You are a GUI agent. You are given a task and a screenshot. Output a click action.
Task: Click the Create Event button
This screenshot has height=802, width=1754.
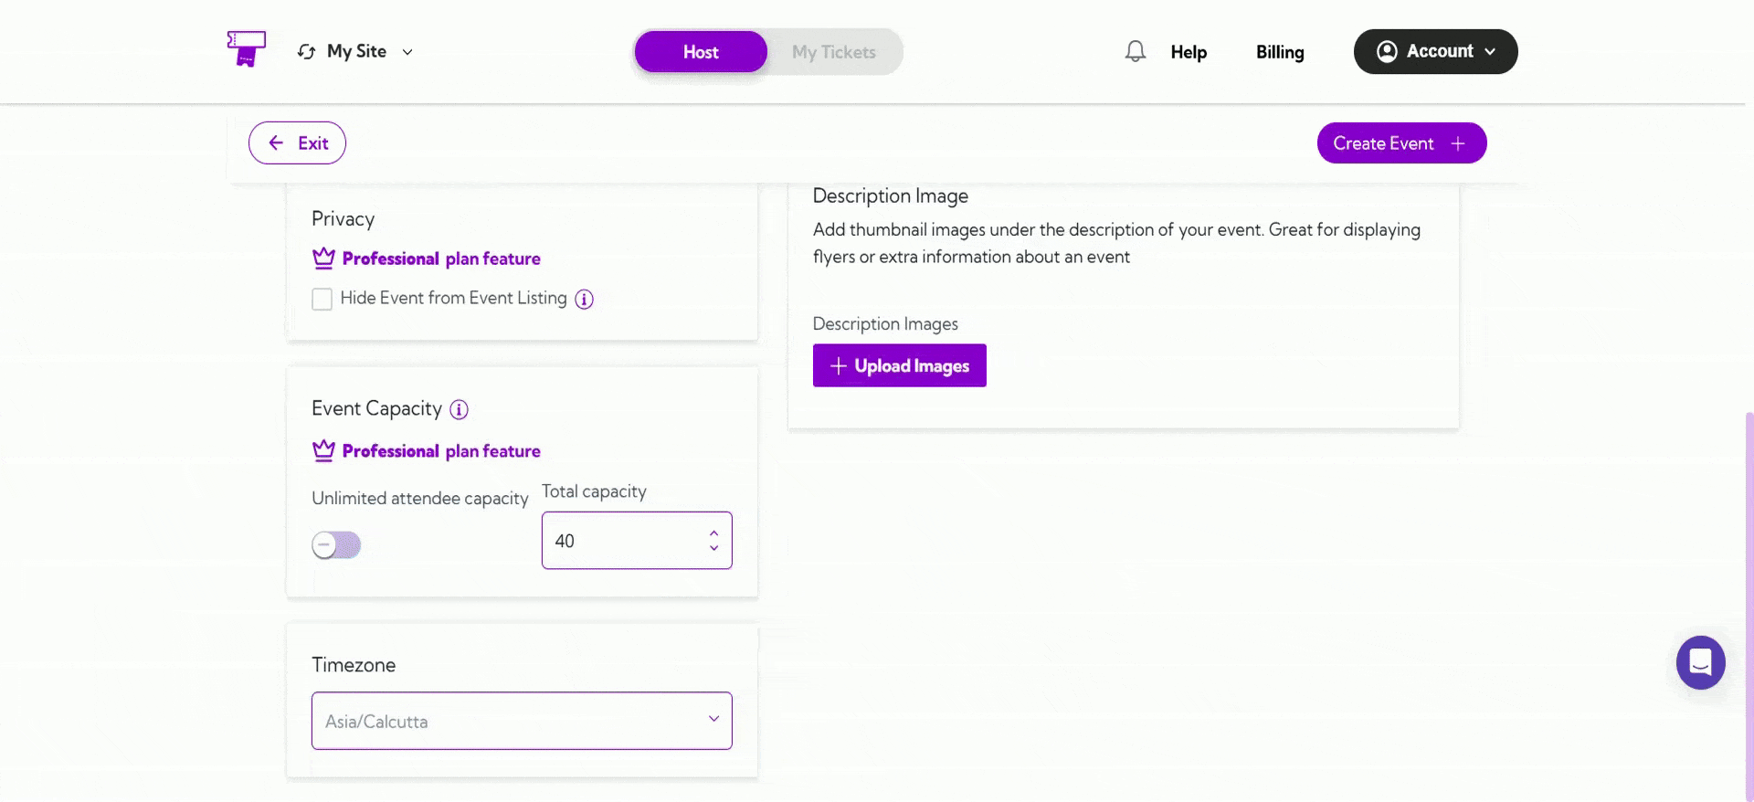1401,143
